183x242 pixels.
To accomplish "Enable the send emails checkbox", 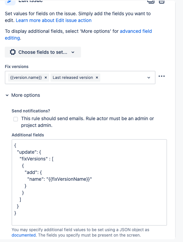I will (16, 119).
